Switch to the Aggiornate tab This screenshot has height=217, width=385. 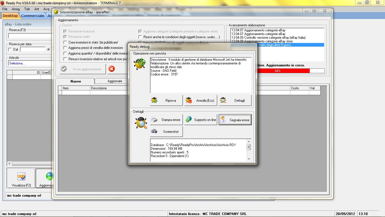click(115, 81)
